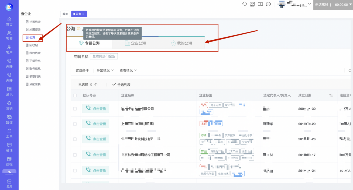This screenshot has width=353, height=190.
Task: Click the headset customer service icon
Action: tap(244, 4)
